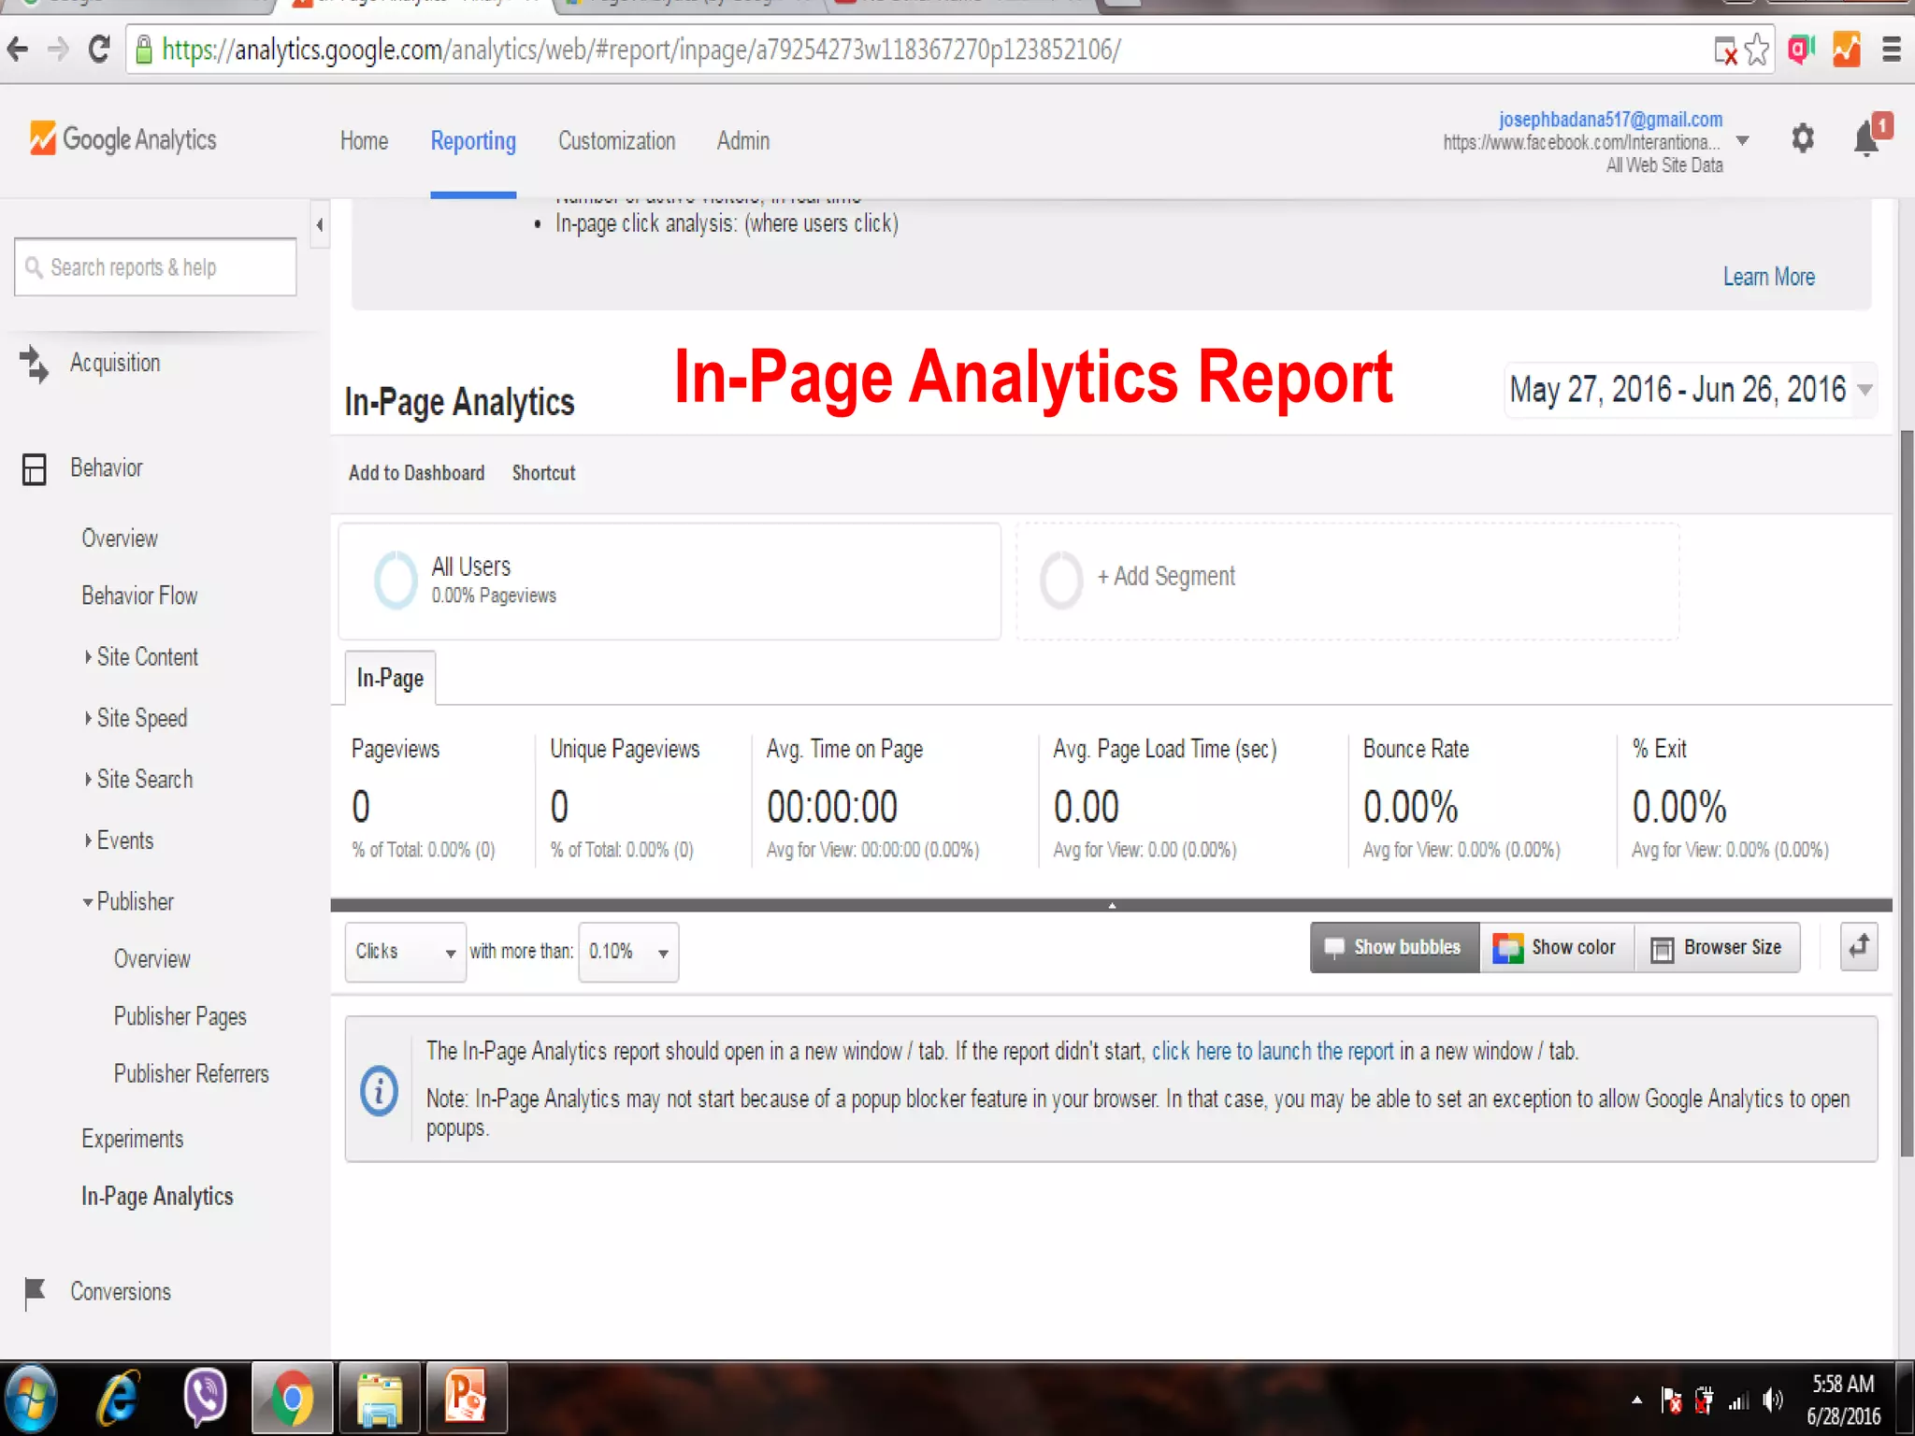Open Publisher Overview in sidebar

[151, 960]
